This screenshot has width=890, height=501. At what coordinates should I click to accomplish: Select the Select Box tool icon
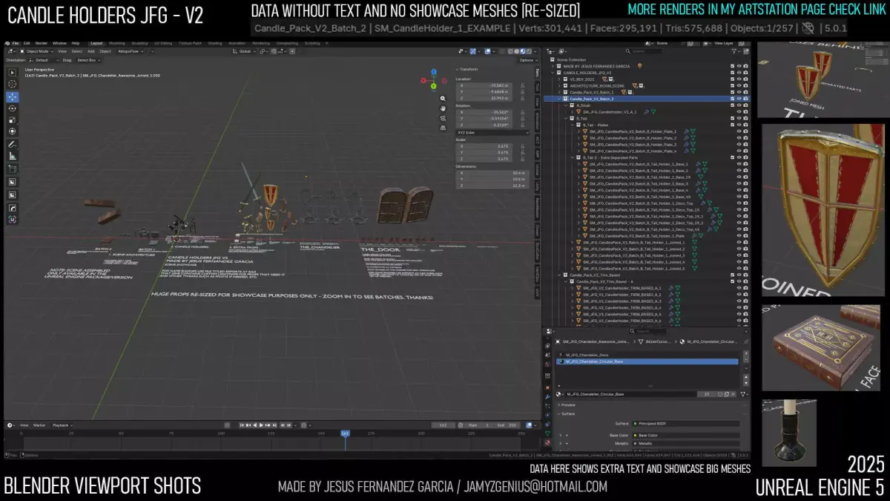tap(12, 72)
